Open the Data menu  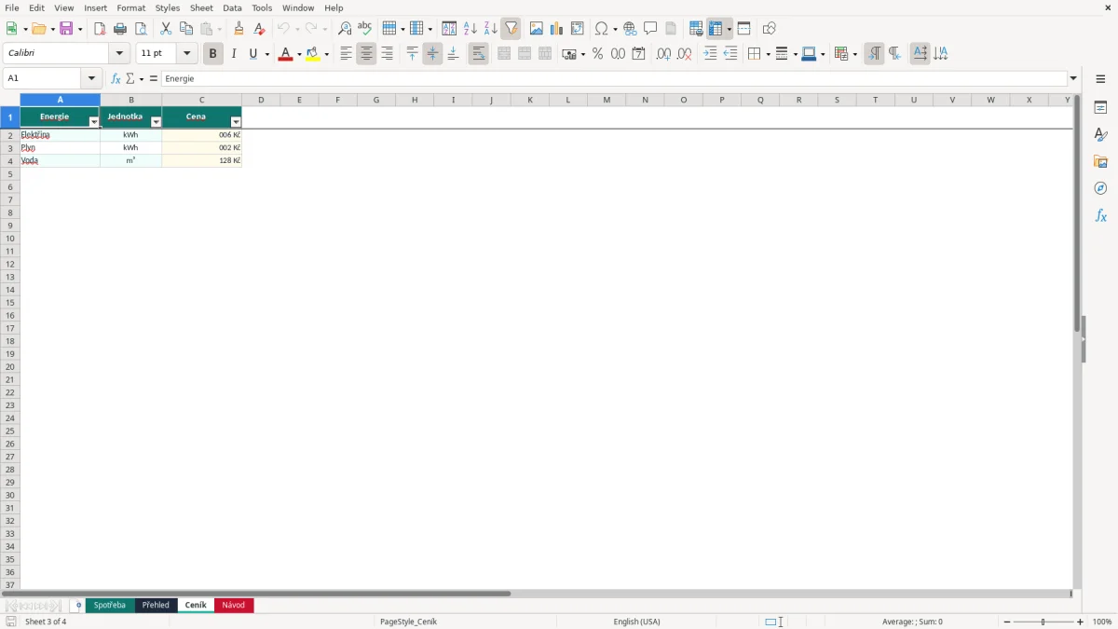click(x=232, y=7)
